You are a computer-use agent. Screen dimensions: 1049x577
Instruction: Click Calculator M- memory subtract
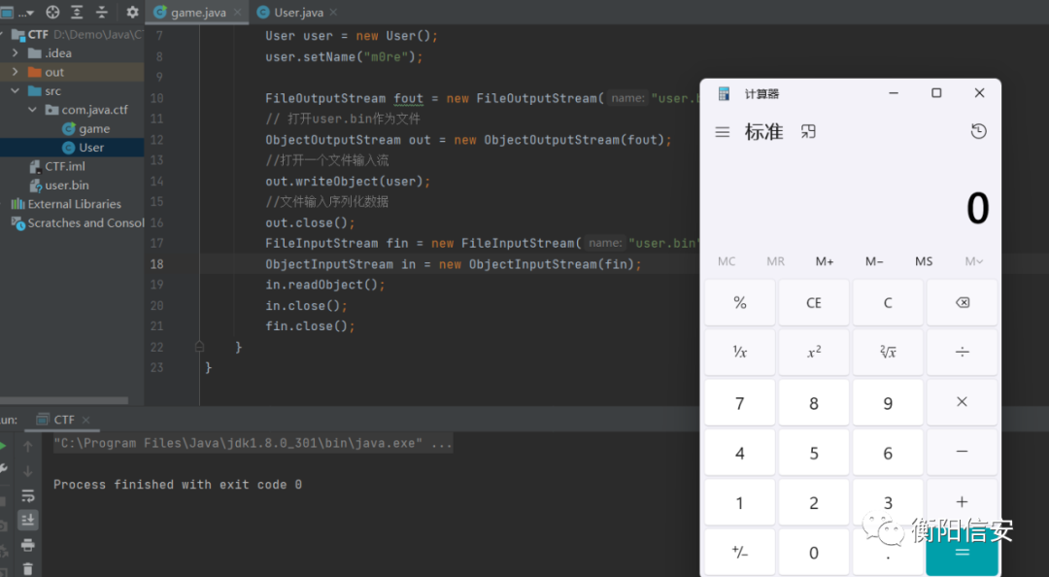click(x=874, y=261)
